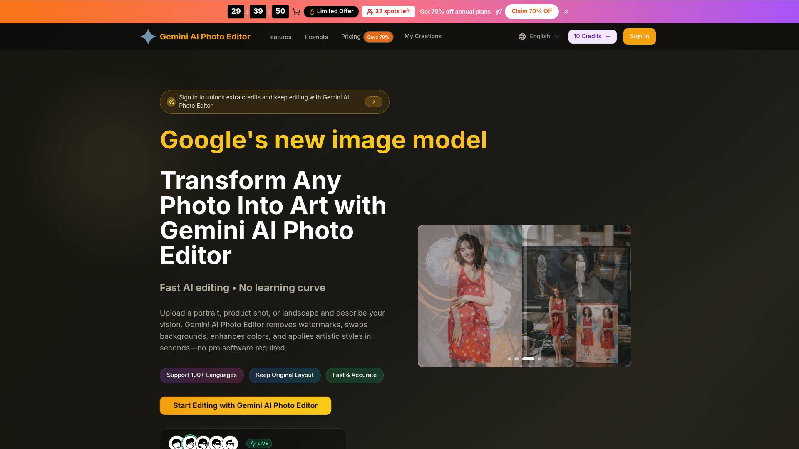799x449 pixels.
Task: Expand the language chevron arrow
Action: point(556,36)
